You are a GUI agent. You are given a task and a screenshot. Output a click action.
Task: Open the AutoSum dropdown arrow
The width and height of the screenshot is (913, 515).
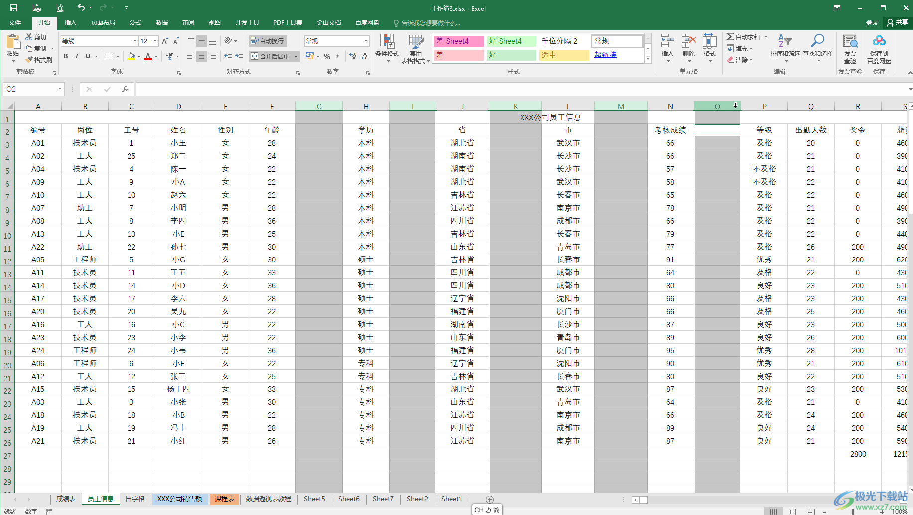click(766, 37)
